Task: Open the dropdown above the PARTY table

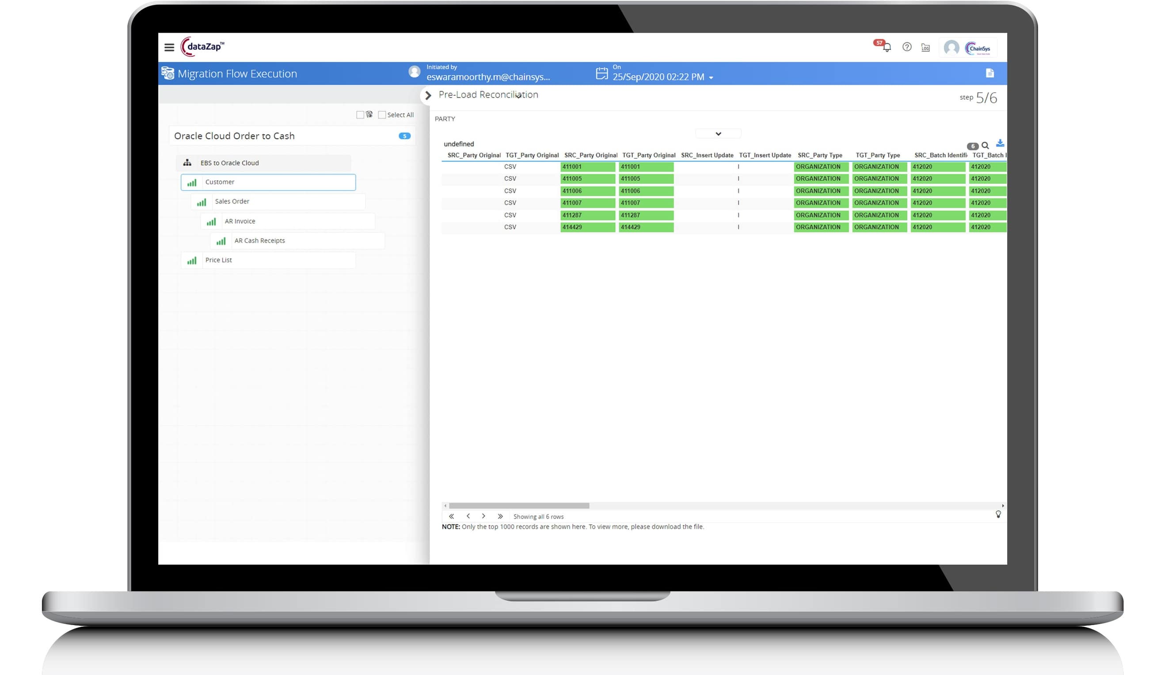Action: pyautogui.click(x=718, y=133)
